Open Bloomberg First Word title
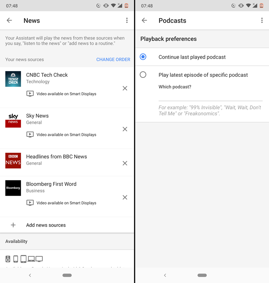The width and height of the screenshot is (269, 283). 51,184
